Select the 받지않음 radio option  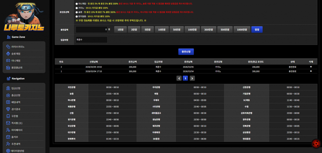(77, 17)
